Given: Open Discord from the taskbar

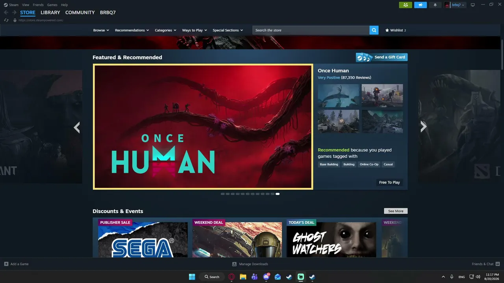Looking at the screenshot, I should 266,277.
